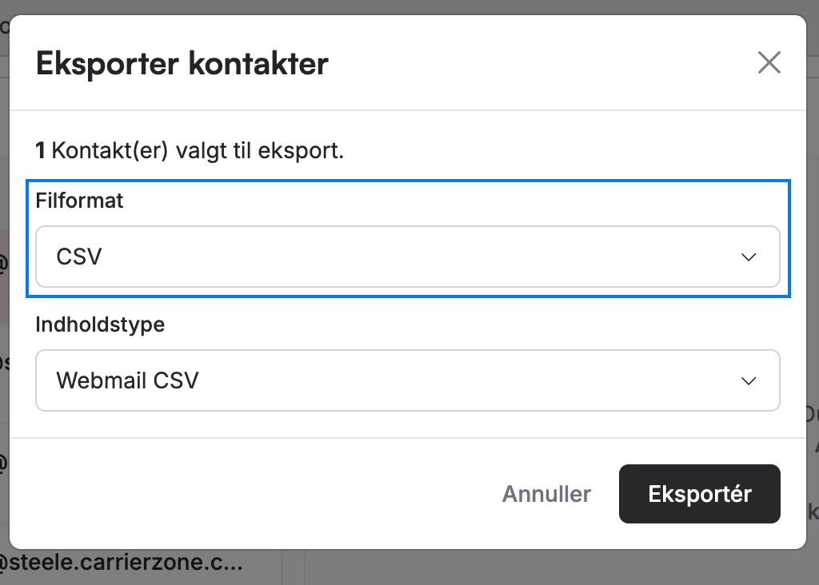Click the Indholdstype chevron arrow

tap(749, 381)
